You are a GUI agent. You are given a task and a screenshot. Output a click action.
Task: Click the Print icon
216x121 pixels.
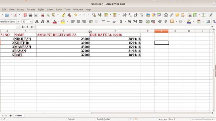click(30, 15)
